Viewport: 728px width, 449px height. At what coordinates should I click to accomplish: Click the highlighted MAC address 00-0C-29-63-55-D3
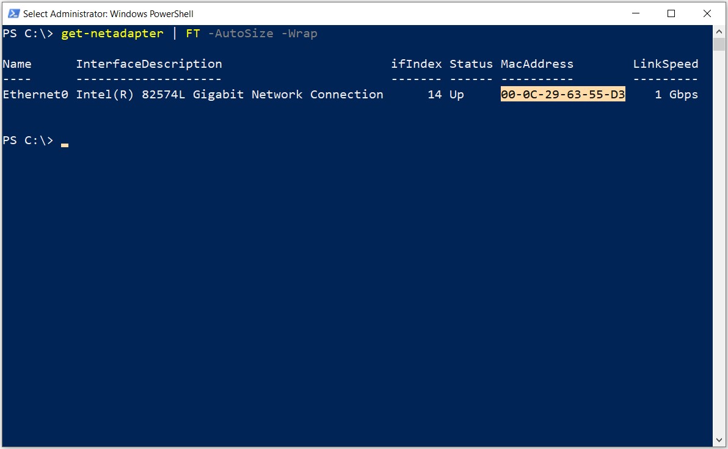pos(562,94)
